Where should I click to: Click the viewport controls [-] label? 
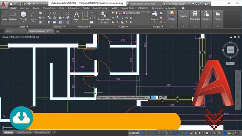[2, 37]
